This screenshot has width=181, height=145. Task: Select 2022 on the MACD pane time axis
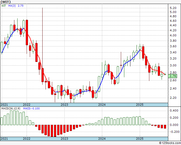[27, 139]
